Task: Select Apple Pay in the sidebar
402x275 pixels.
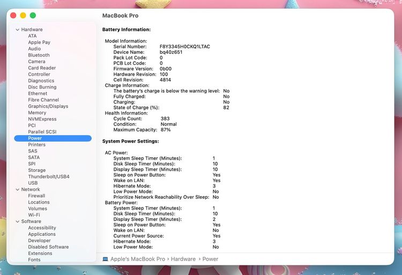Action: (x=39, y=42)
